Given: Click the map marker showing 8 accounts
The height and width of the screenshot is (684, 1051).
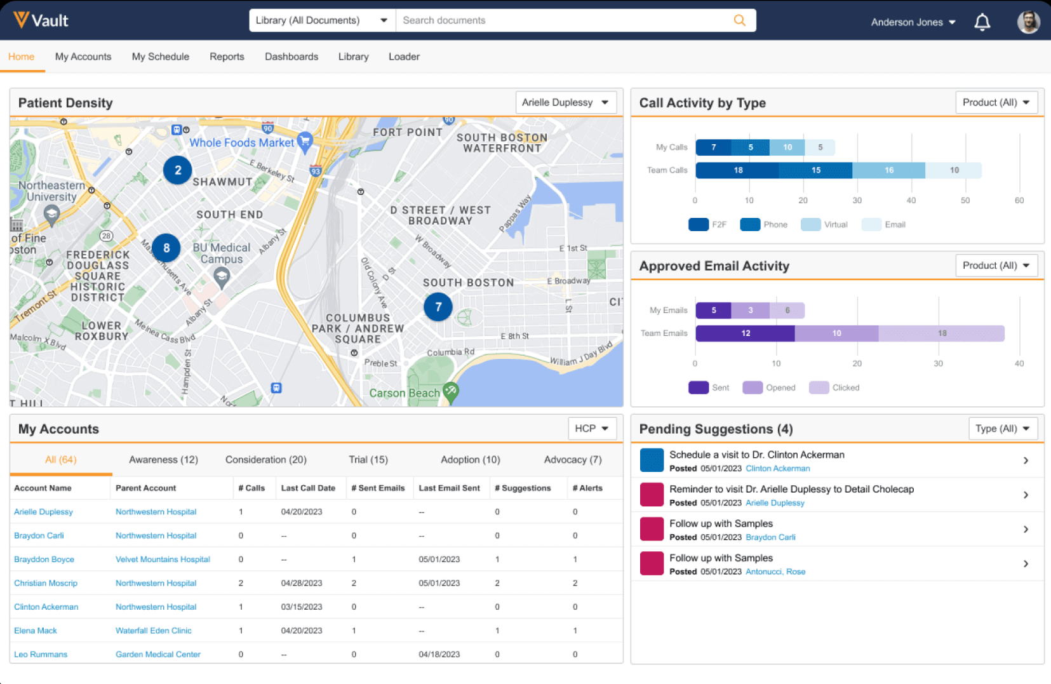Looking at the screenshot, I should [166, 248].
